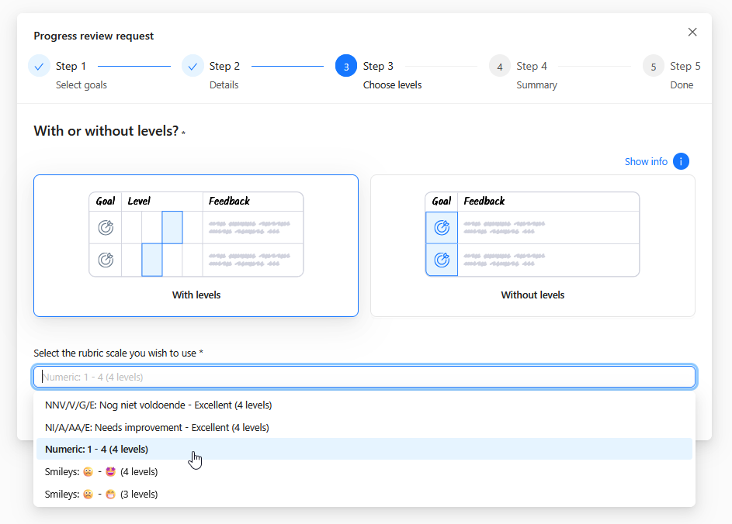Click the rubric scale combo box field
732x524 pixels.
(364, 377)
